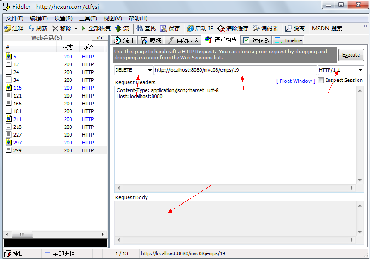Open the 视图(V) menu
370x259 pixels.
[x=113, y=18]
